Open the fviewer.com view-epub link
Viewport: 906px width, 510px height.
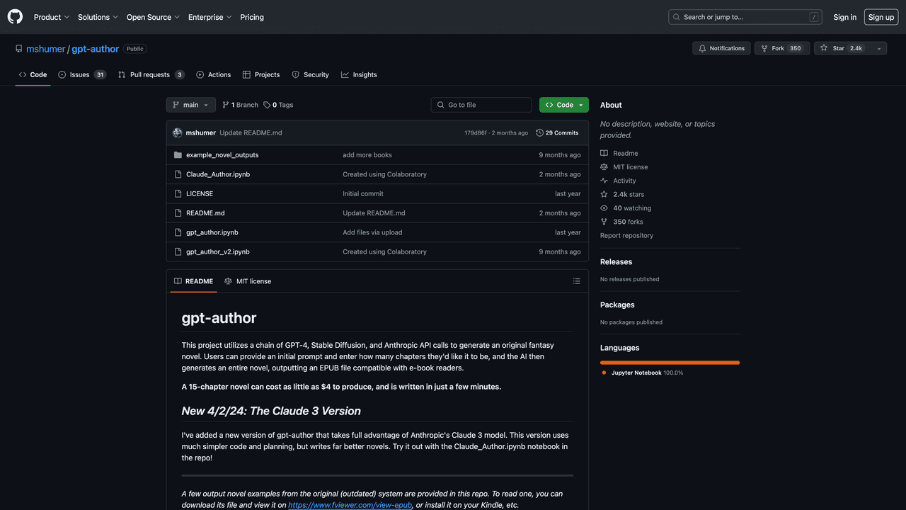click(x=350, y=505)
